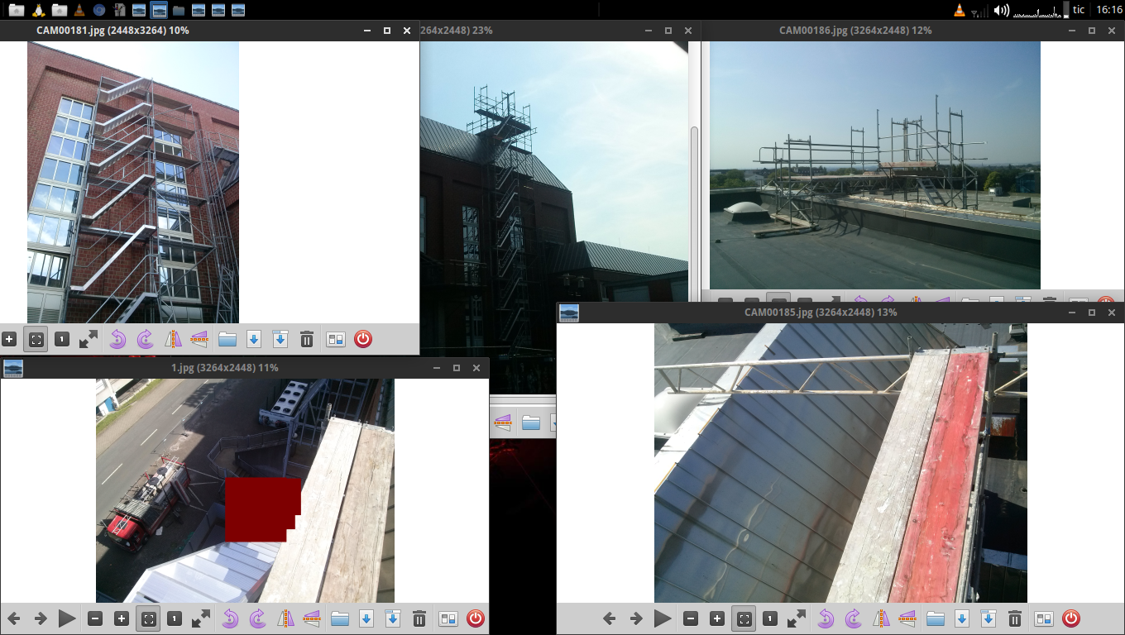The width and height of the screenshot is (1125, 635).
Task: Toggle fit-to-window in the CAM00181.jpg viewer
Action: (36, 339)
